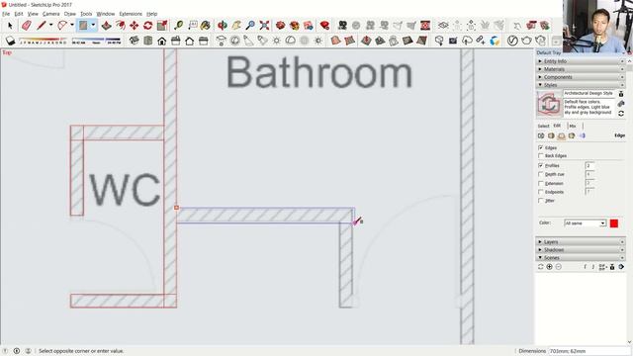
Task: Click Update Scene refresh icon
Action: 541,267
